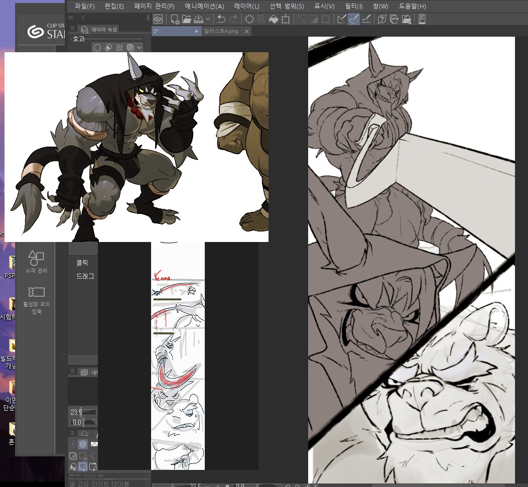Create a new canvas with New icon
528x487 pixels.
175,19
